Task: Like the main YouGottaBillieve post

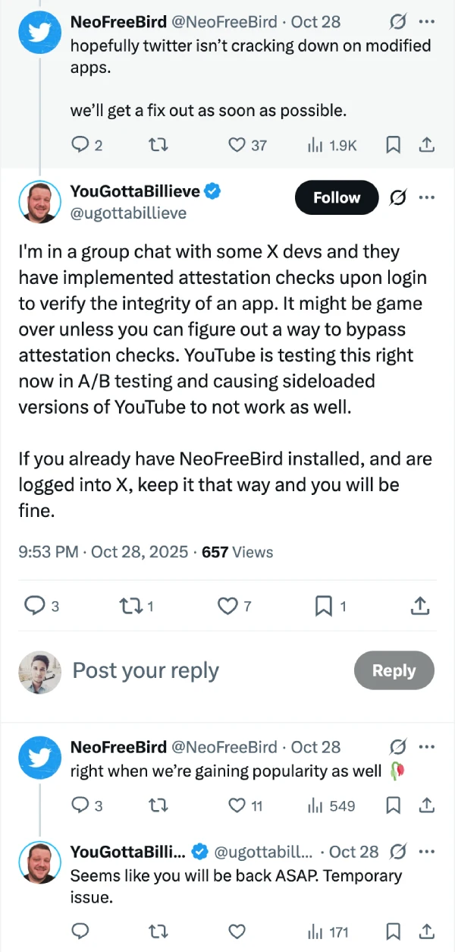Action: (228, 605)
